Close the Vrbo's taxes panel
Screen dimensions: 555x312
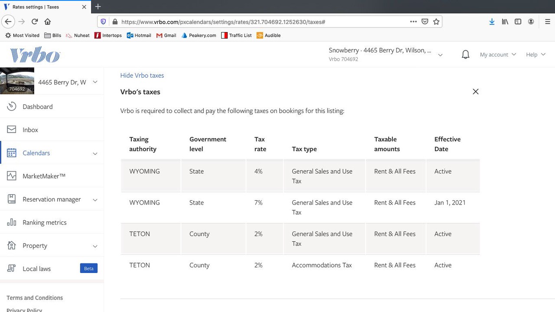pos(476,91)
